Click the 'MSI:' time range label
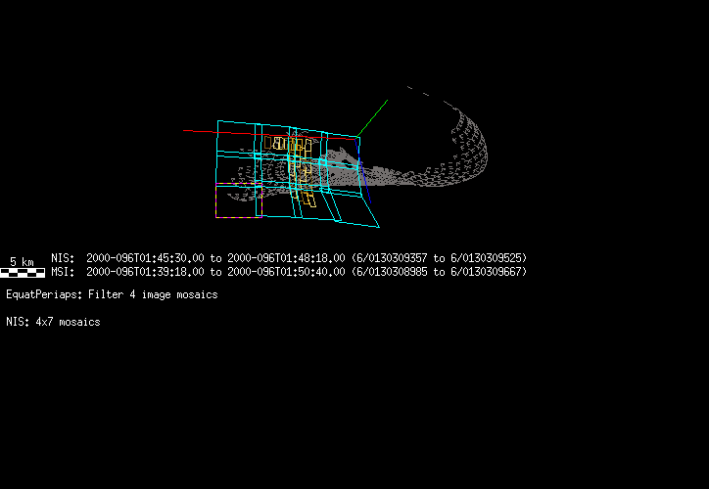Screen dimensions: 709x489 (63, 272)
